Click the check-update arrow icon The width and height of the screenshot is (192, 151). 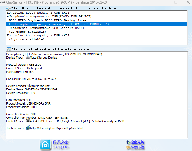click(x=128, y=142)
